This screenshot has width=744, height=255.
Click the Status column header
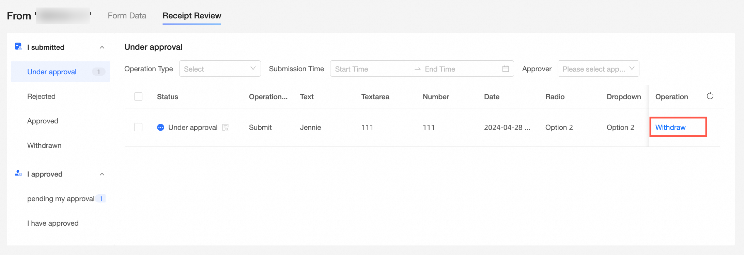tap(168, 97)
